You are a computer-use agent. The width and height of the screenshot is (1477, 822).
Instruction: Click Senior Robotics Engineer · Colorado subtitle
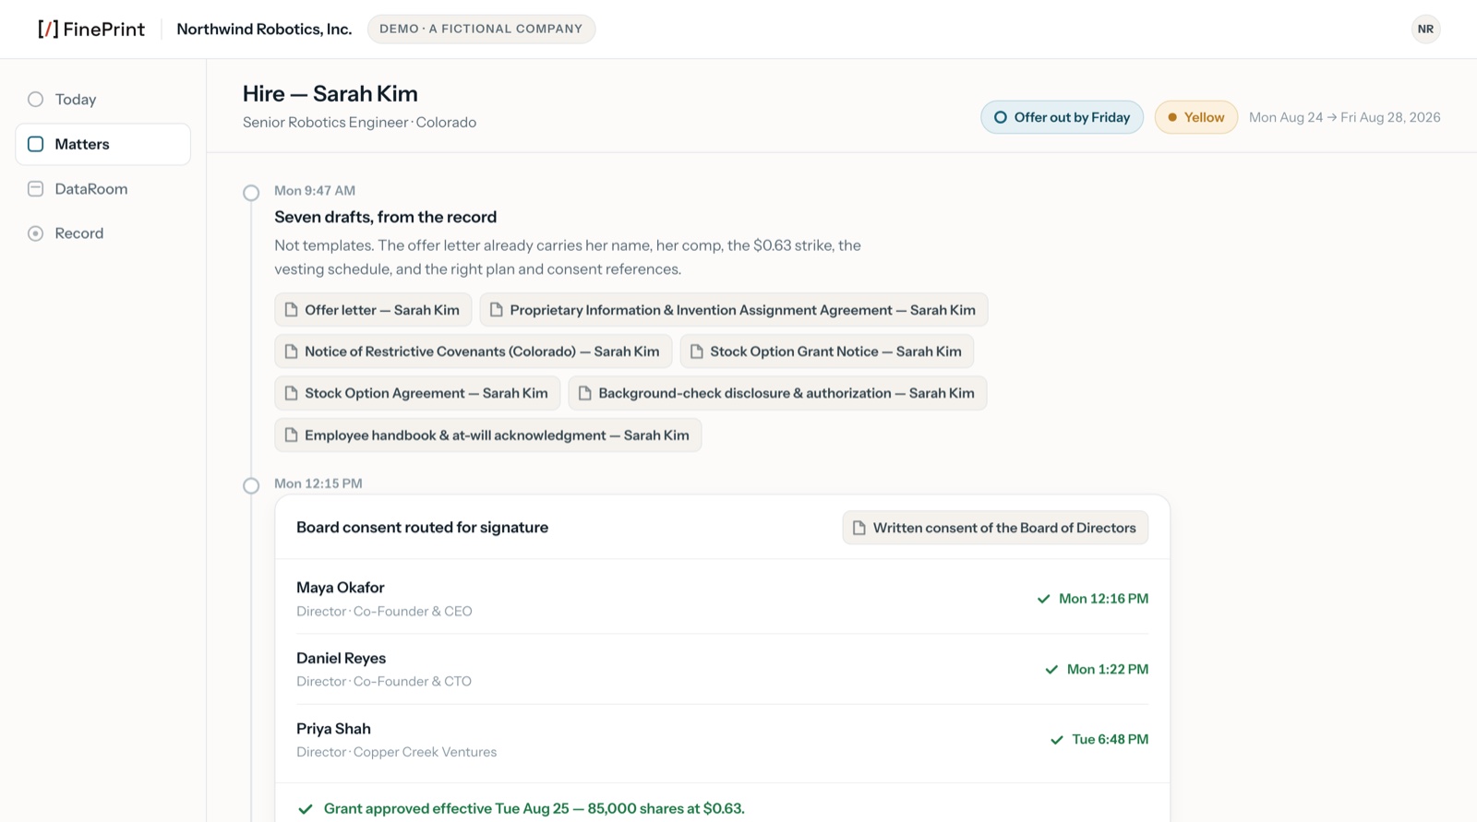coord(360,123)
